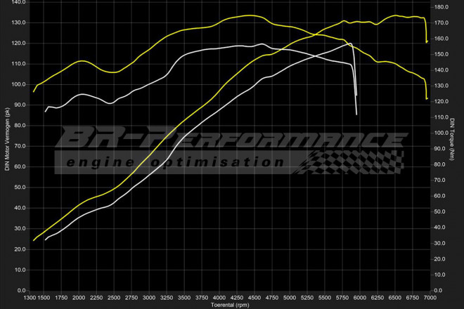Pick the 6000 rpm x-axis label

tap(359, 298)
